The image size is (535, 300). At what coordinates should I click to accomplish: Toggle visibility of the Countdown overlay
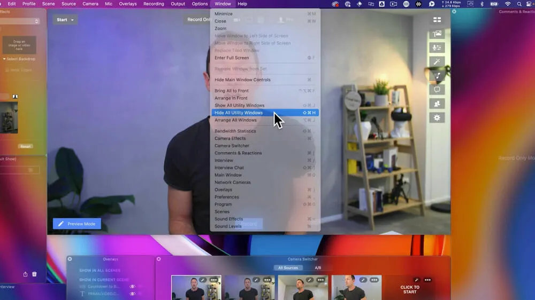(132, 286)
